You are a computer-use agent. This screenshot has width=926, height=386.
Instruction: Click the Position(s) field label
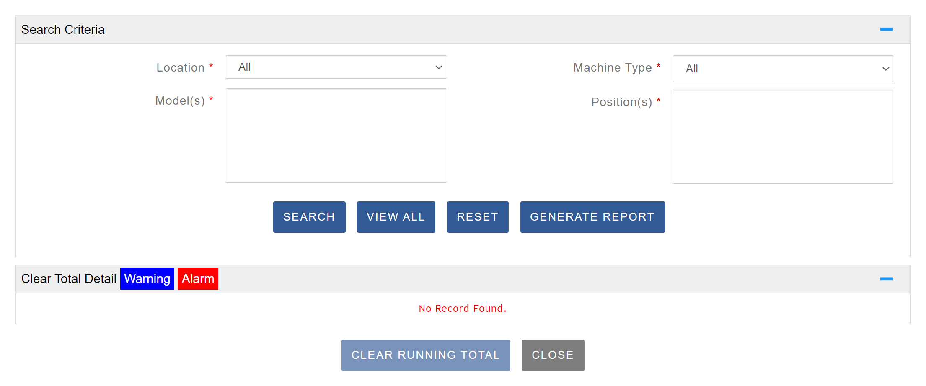(x=621, y=102)
